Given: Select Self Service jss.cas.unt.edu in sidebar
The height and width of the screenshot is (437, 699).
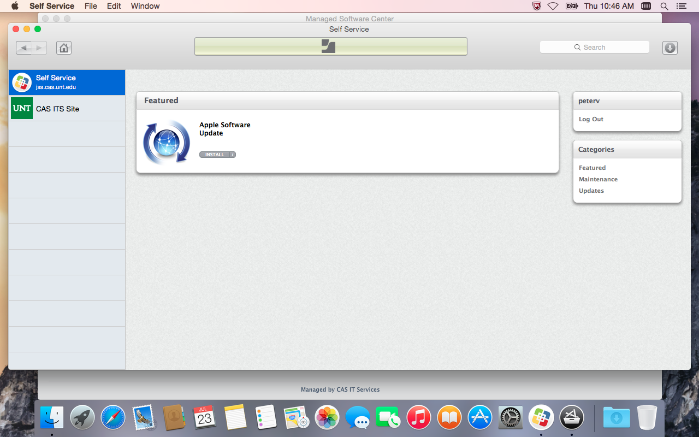Looking at the screenshot, I should click(x=67, y=82).
